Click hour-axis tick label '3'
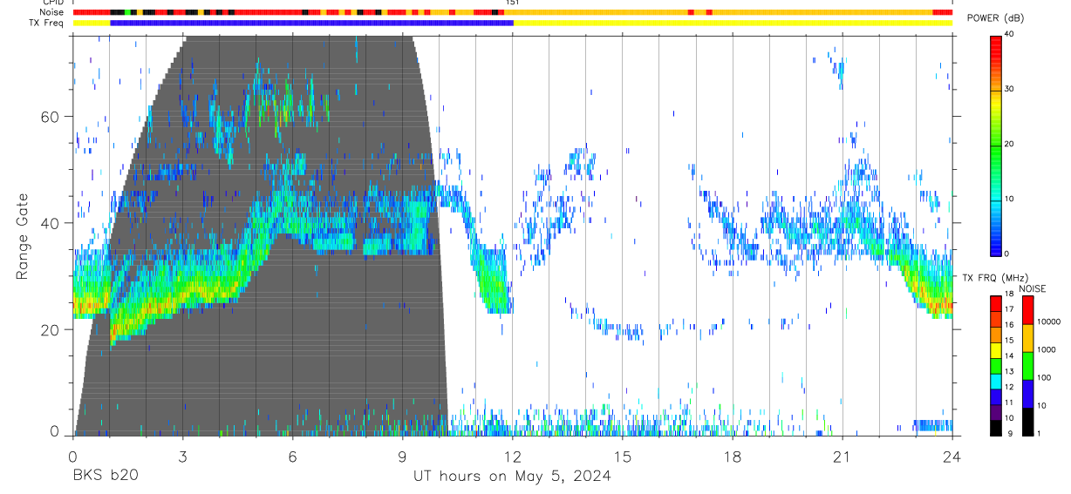 click(x=183, y=457)
